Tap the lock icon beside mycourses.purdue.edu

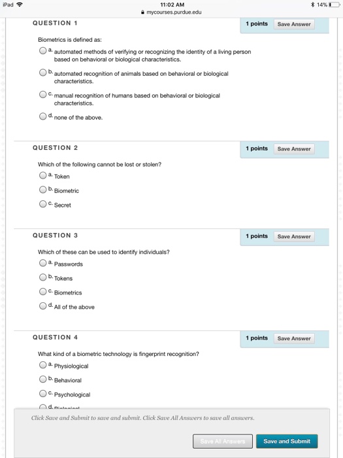[142, 12]
